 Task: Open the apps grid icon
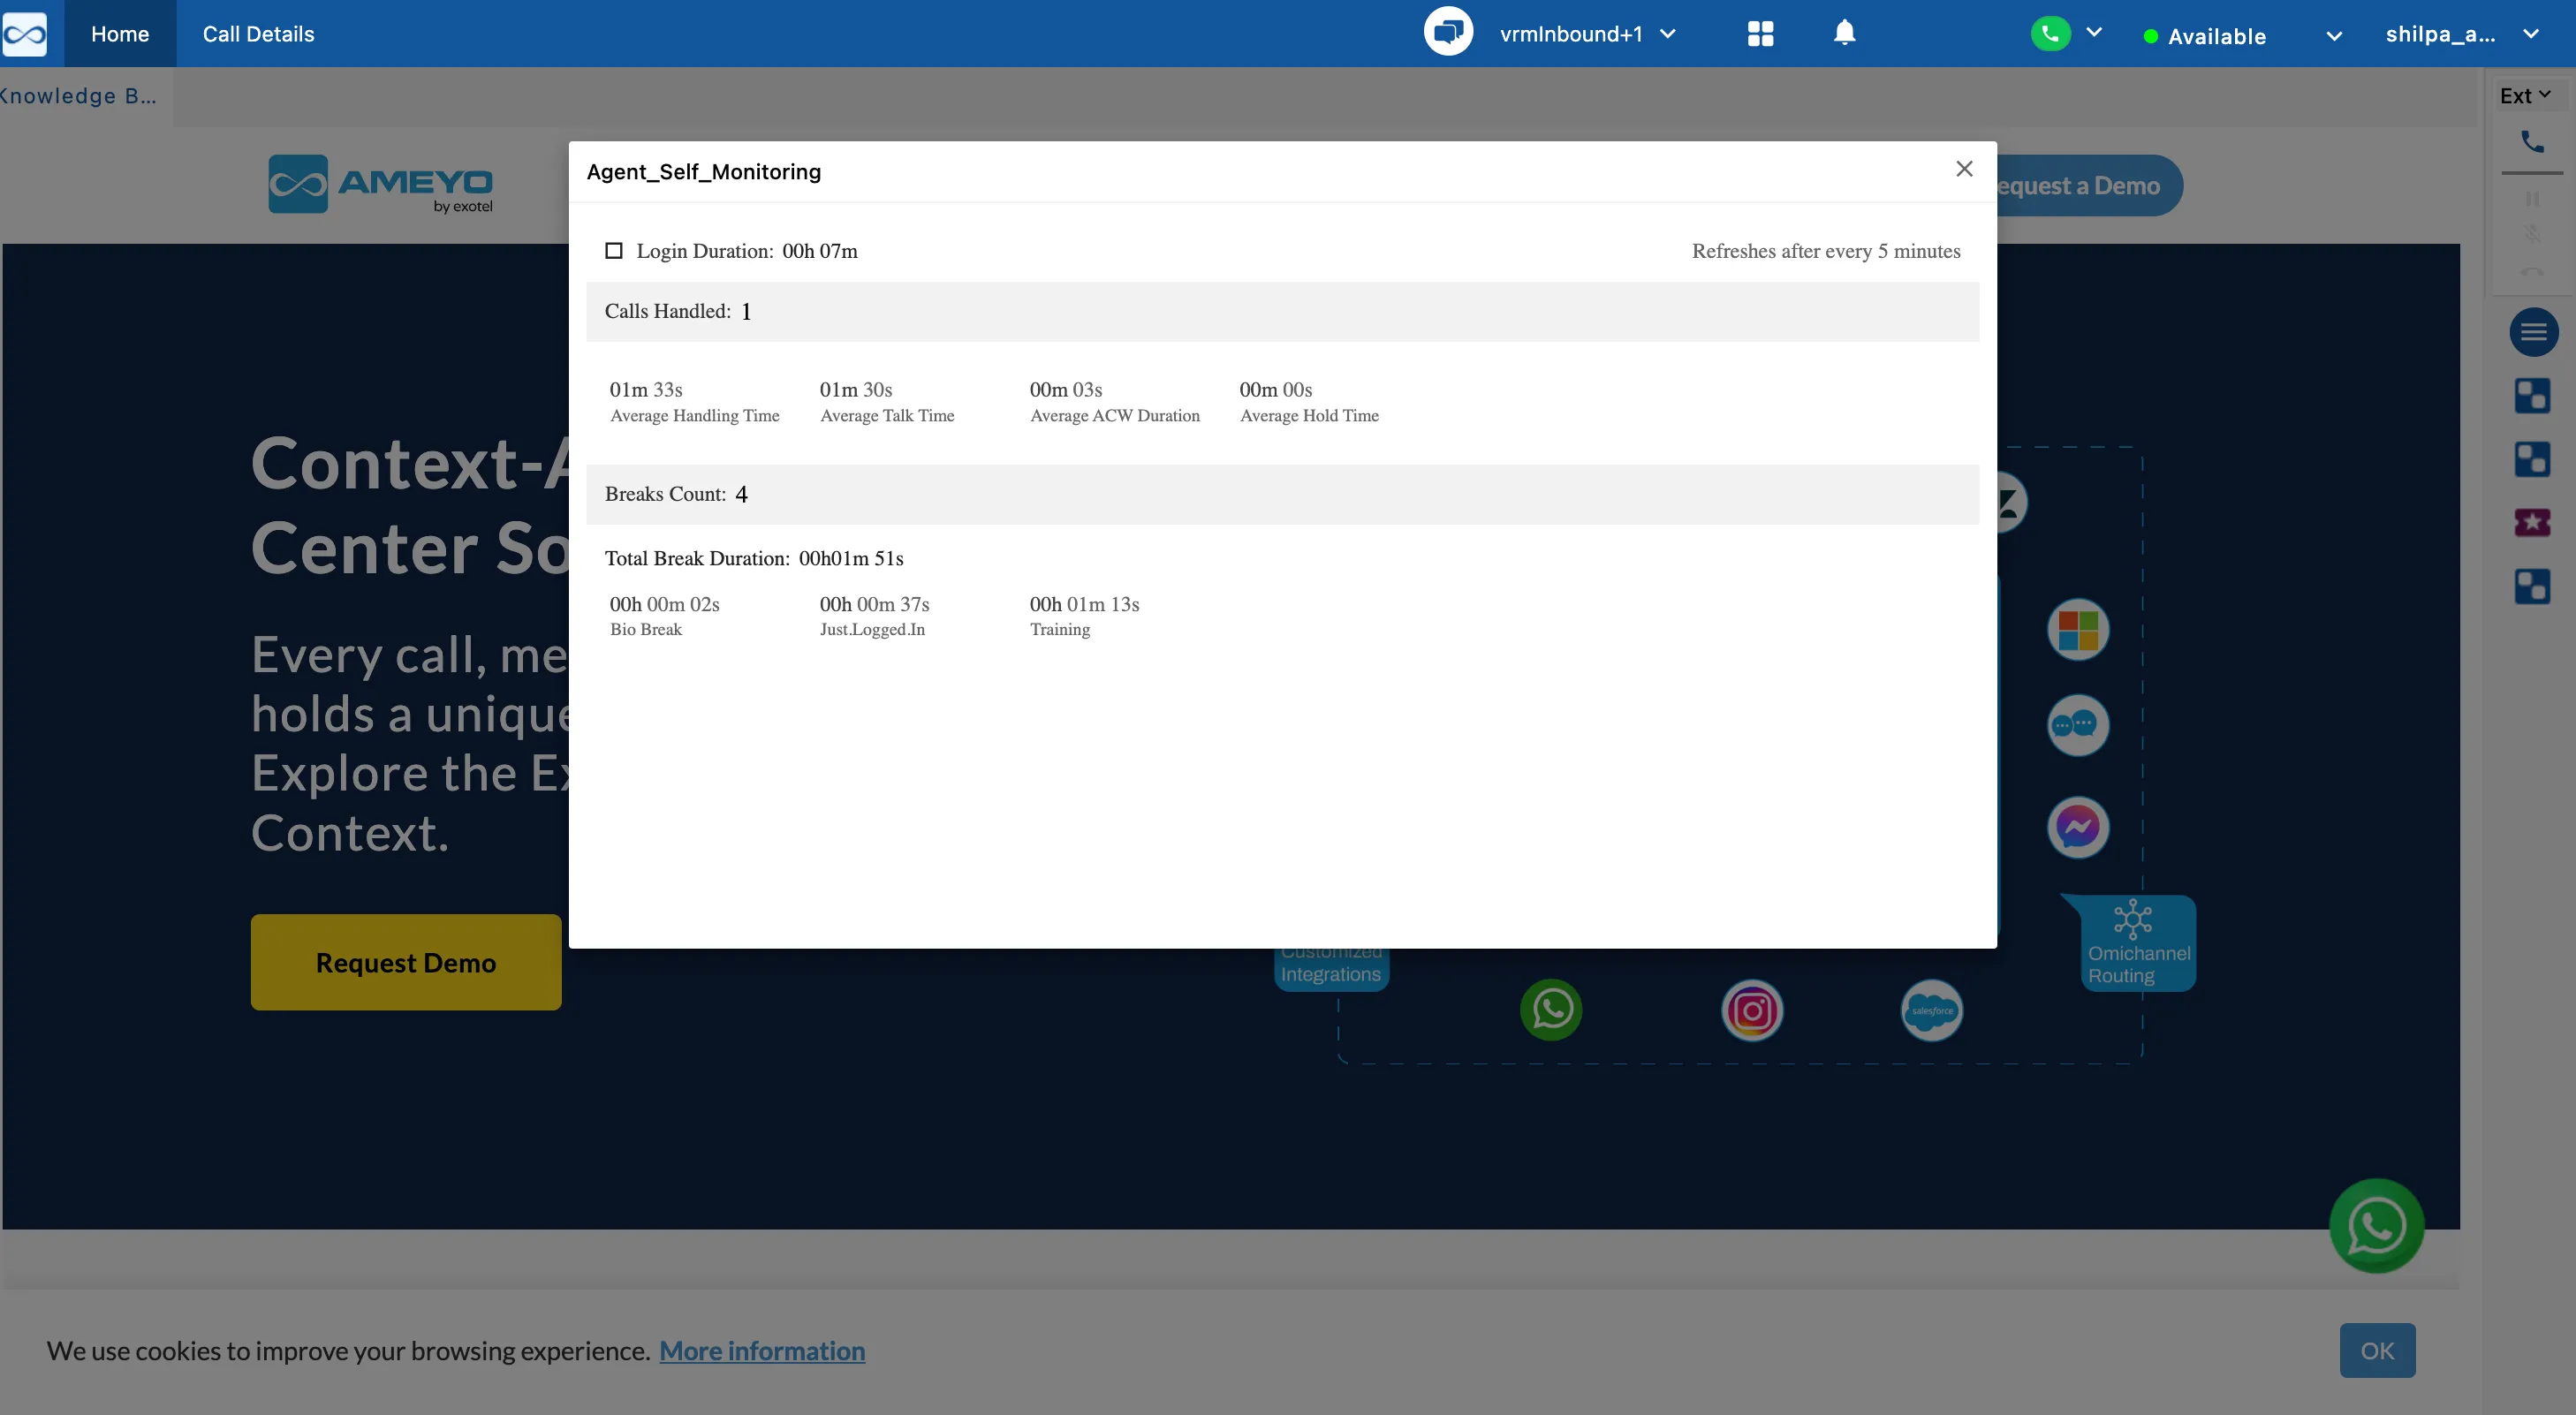[x=1760, y=34]
